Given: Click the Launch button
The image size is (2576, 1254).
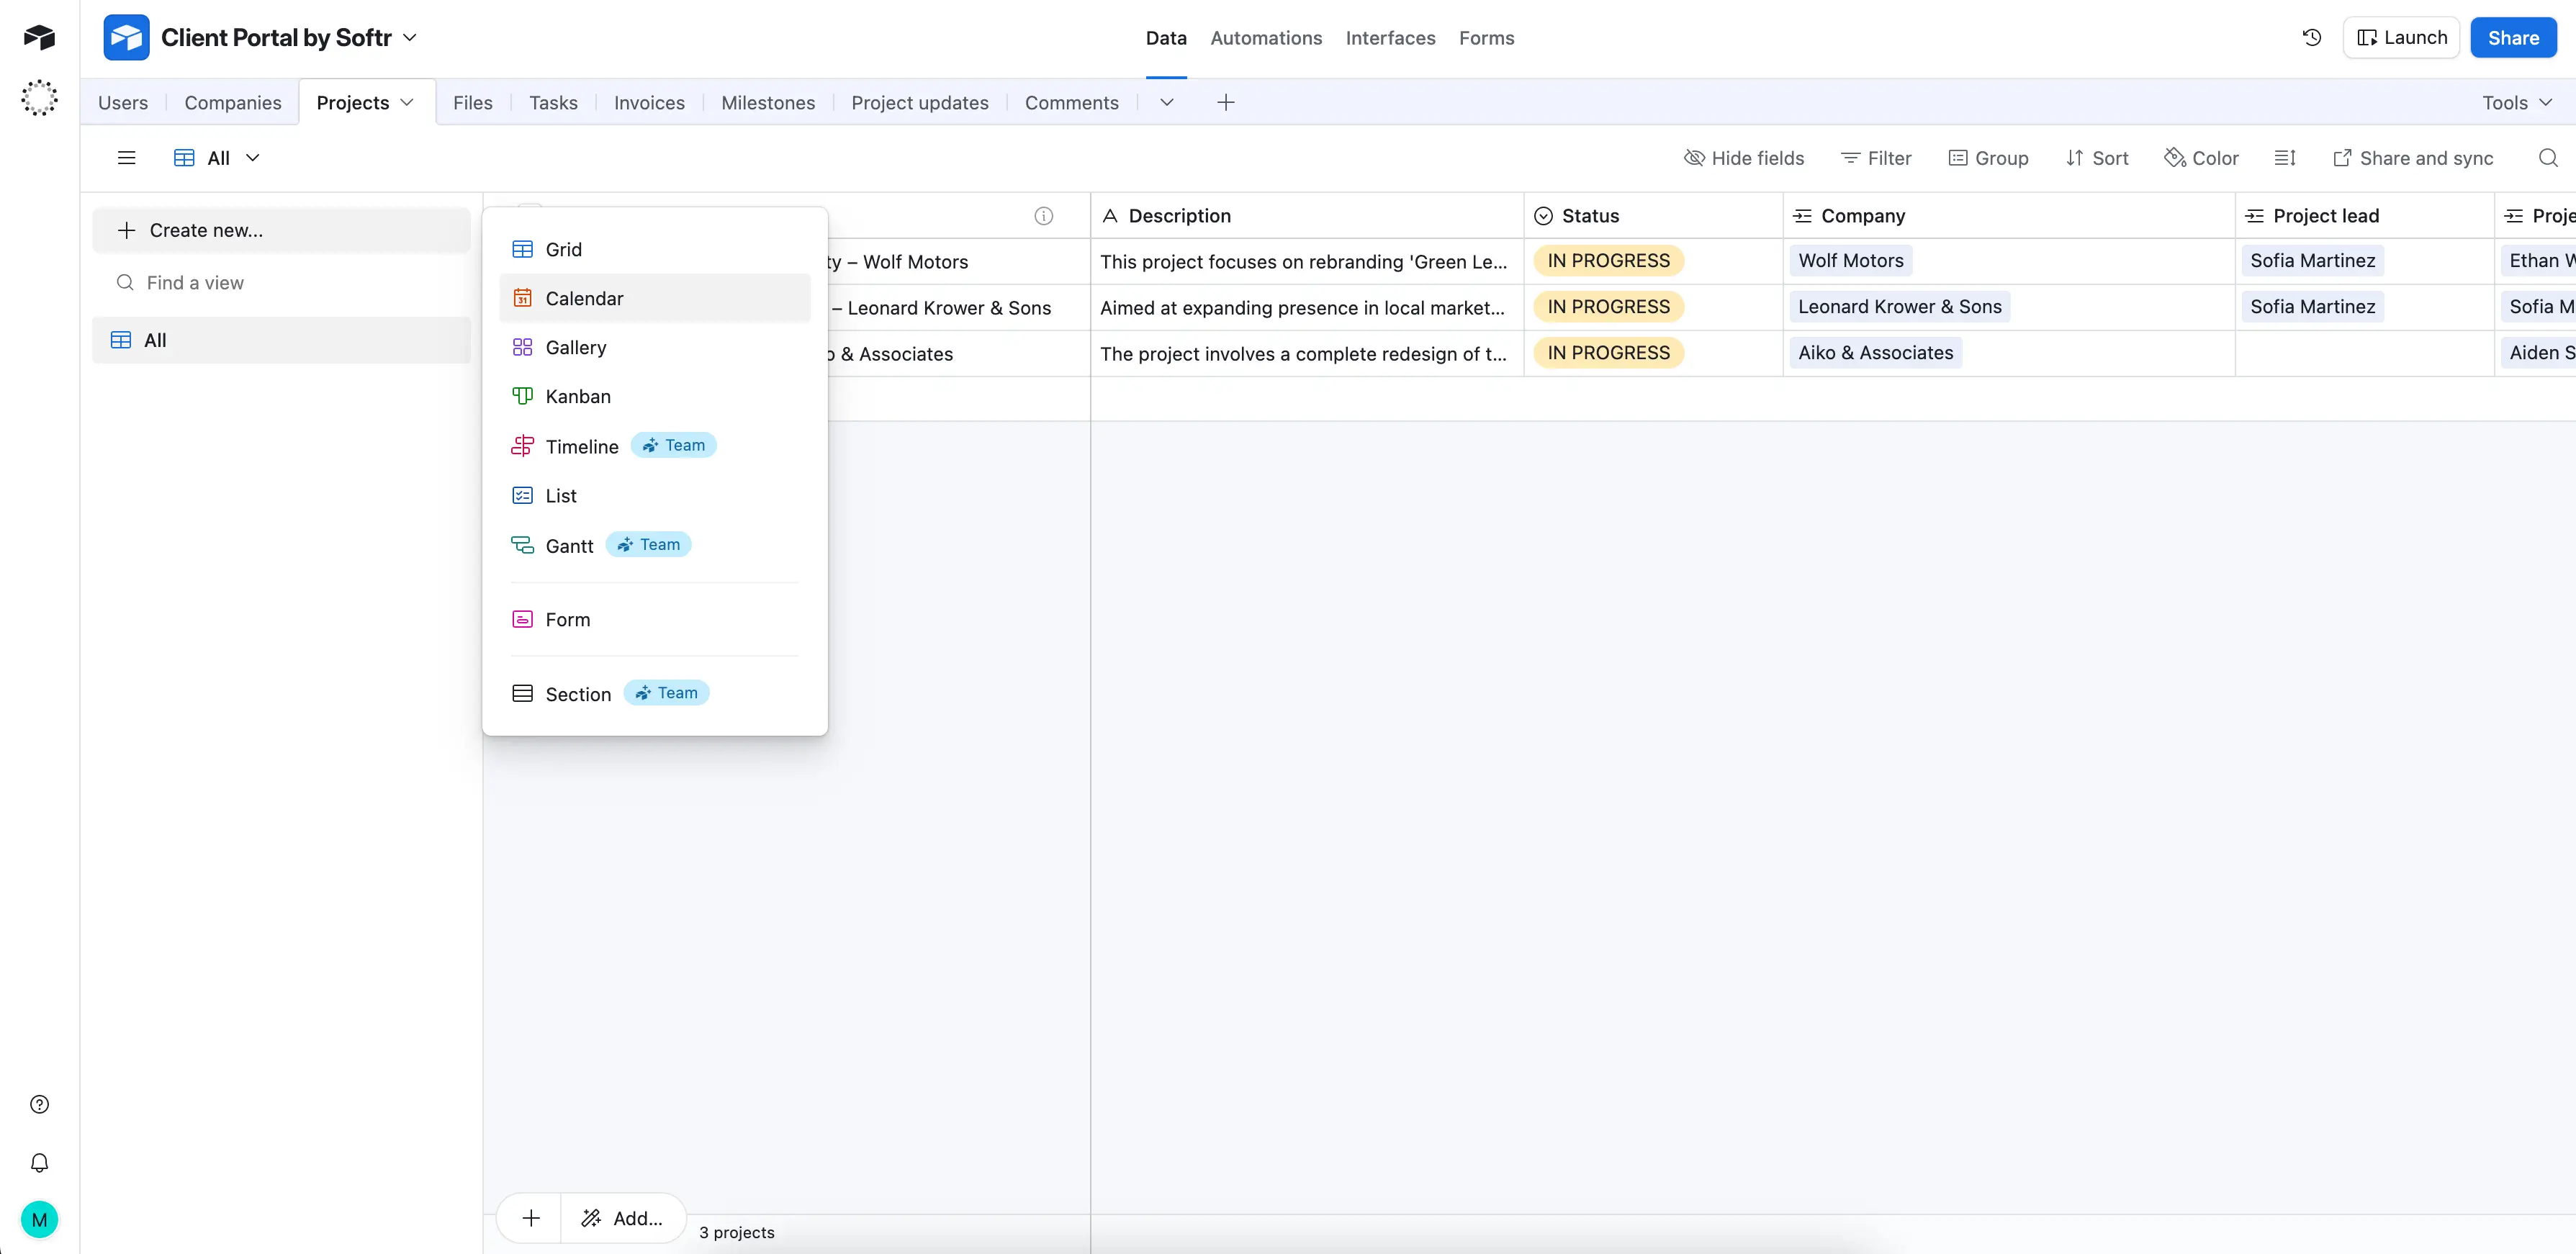Looking at the screenshot, I should (2402, 37).
